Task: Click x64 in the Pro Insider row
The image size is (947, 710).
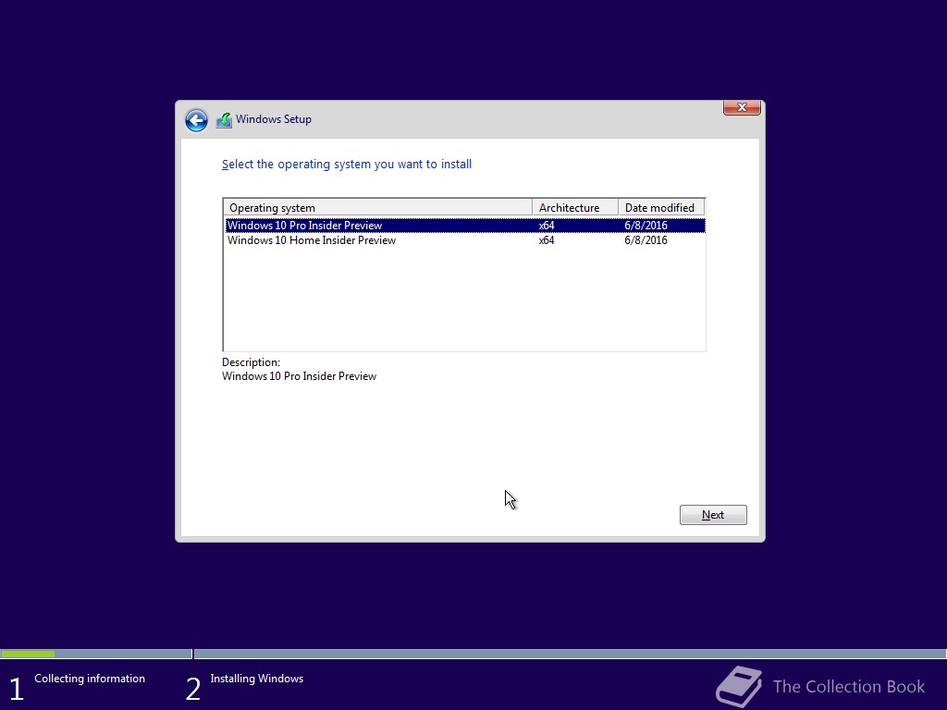Action: point(547,226)
